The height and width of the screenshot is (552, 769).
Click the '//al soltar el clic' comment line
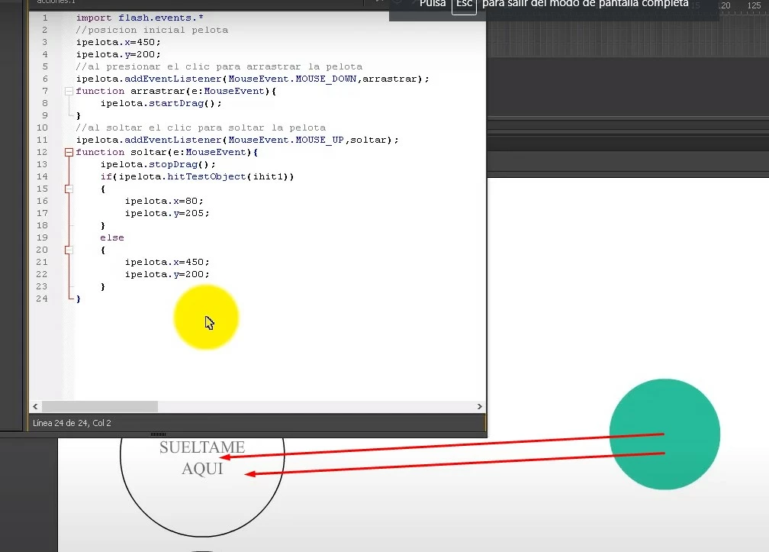pyautogui.click(x=201, y=128)
